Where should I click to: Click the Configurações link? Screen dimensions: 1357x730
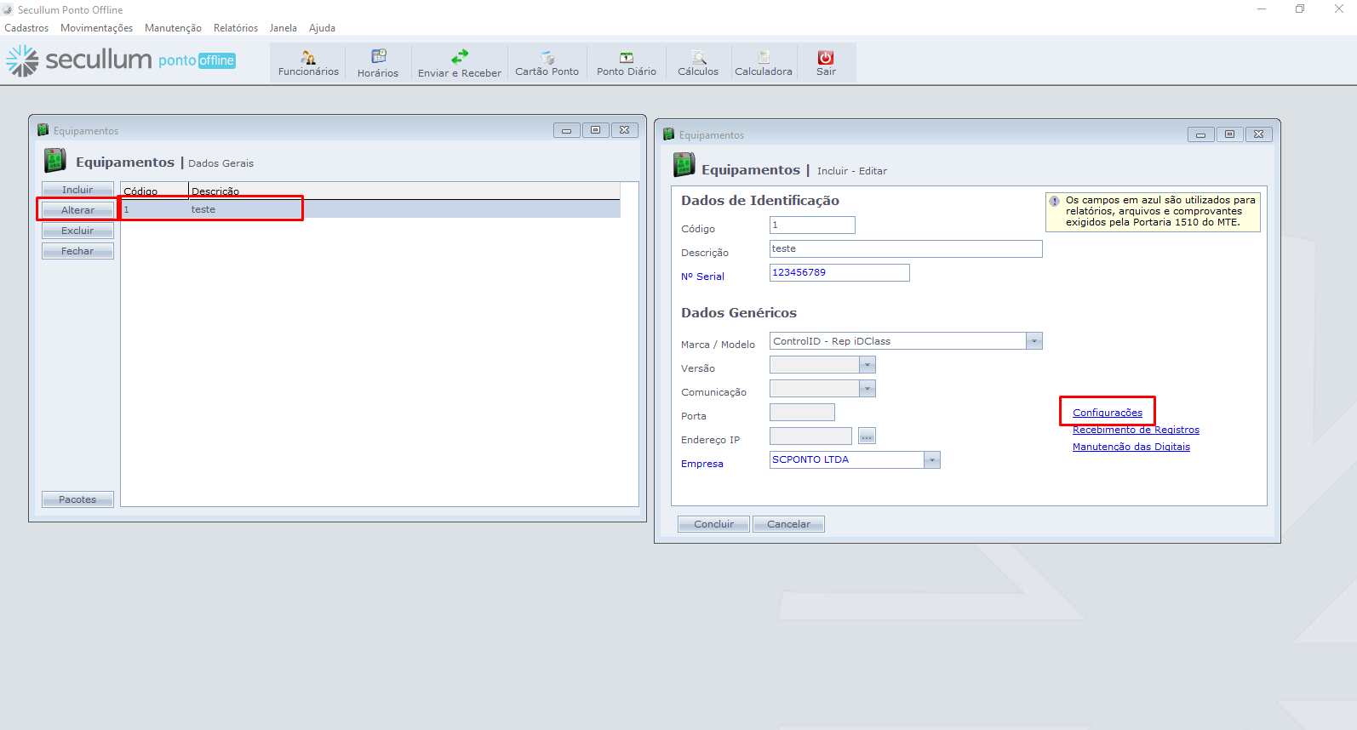(1108, 413)
